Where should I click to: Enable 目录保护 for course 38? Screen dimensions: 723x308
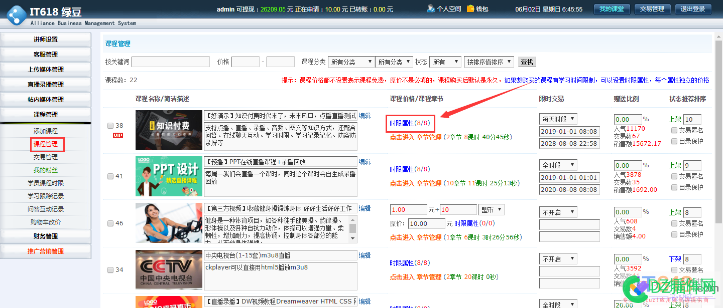coord(674,141)
